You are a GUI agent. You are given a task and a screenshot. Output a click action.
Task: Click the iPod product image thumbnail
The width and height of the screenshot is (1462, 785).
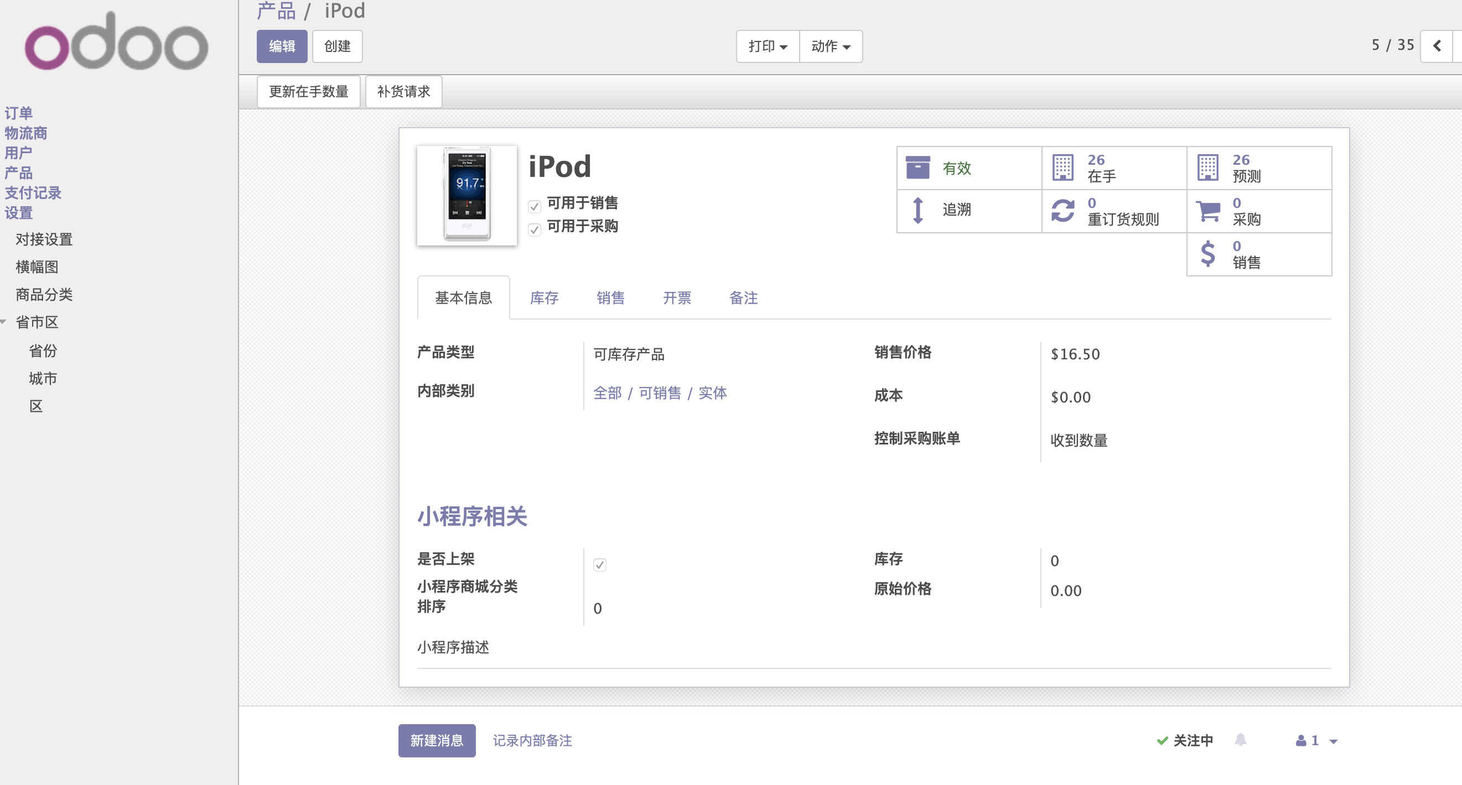click(x=466, y=195)
